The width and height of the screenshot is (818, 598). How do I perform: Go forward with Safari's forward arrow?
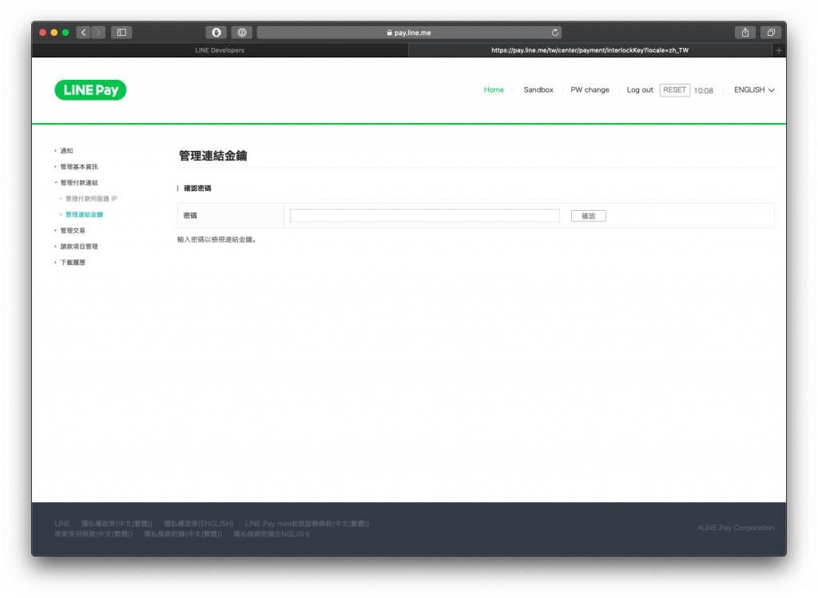[98, 32]
